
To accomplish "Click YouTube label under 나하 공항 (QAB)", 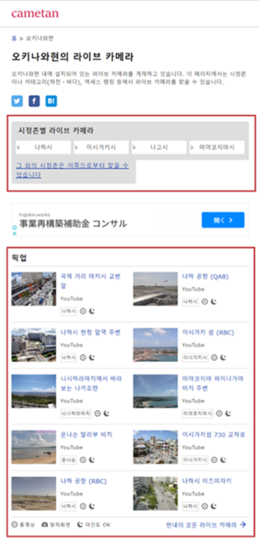I will point(193,289).
